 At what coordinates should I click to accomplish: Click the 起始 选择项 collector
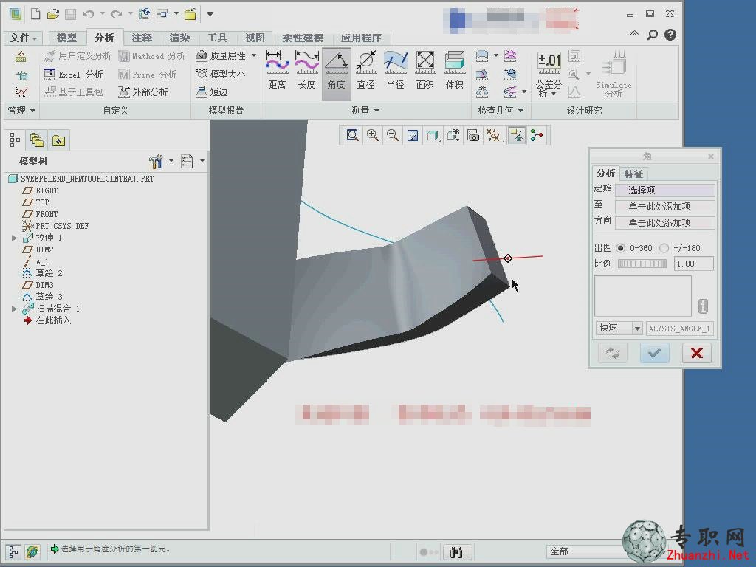tap(665, 190)
